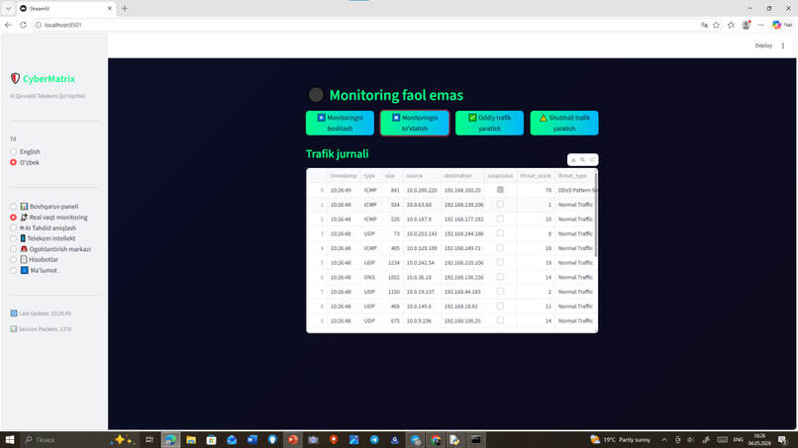Sort by the threat_score column header
The width and height of the screenshot is (798, 448).
coord(536,176)
